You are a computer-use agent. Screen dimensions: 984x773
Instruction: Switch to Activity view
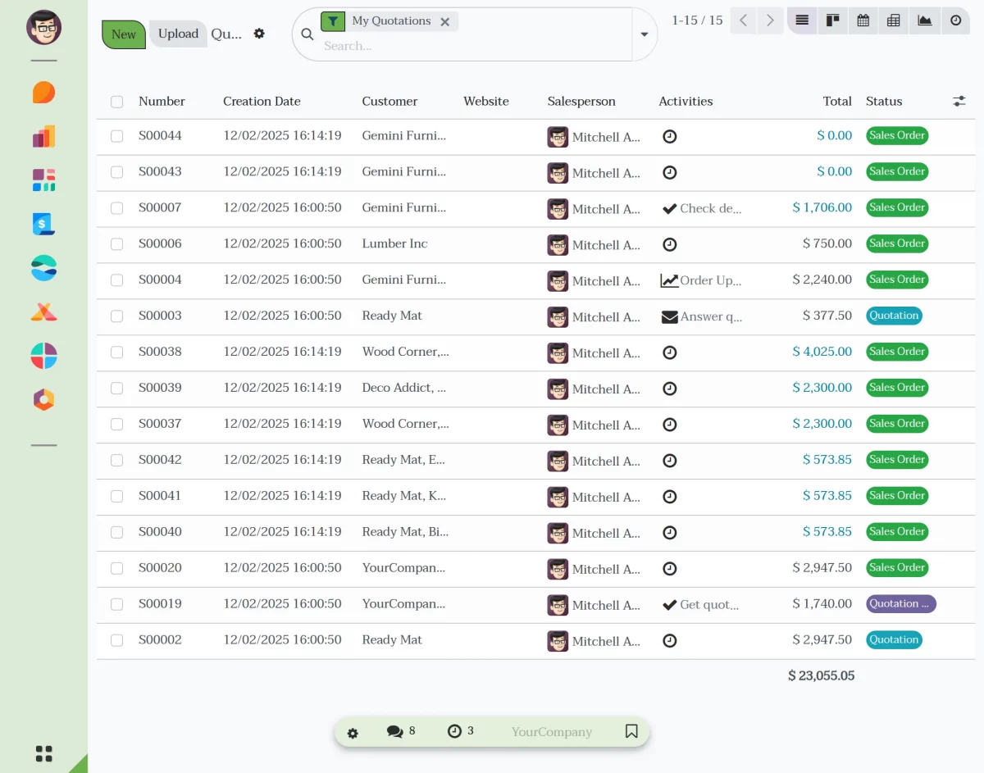coord(956,20)
